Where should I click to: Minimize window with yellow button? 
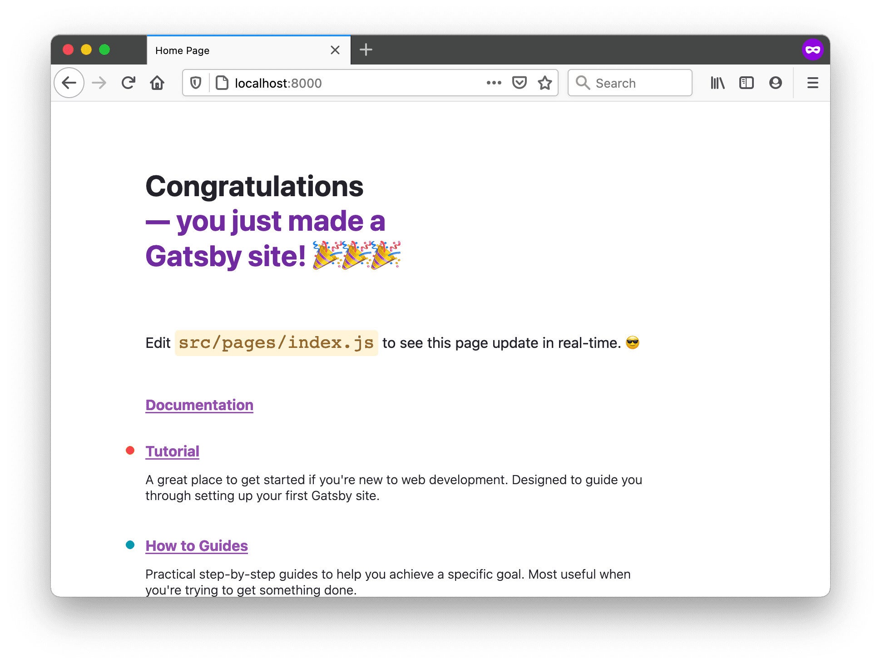(x=86, y=50)
